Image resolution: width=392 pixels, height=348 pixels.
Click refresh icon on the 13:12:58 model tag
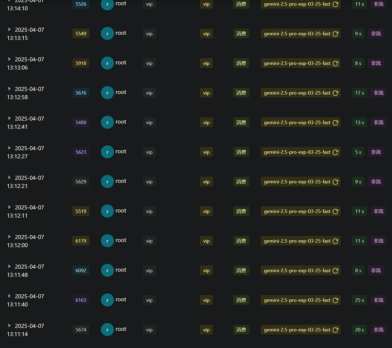pyautogui.click(x=335, y=93)
